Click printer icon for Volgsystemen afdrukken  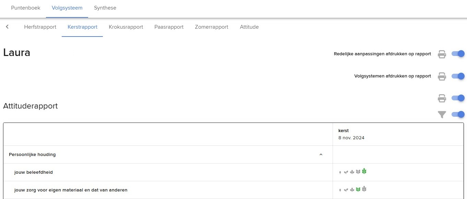tap(442, 76)
